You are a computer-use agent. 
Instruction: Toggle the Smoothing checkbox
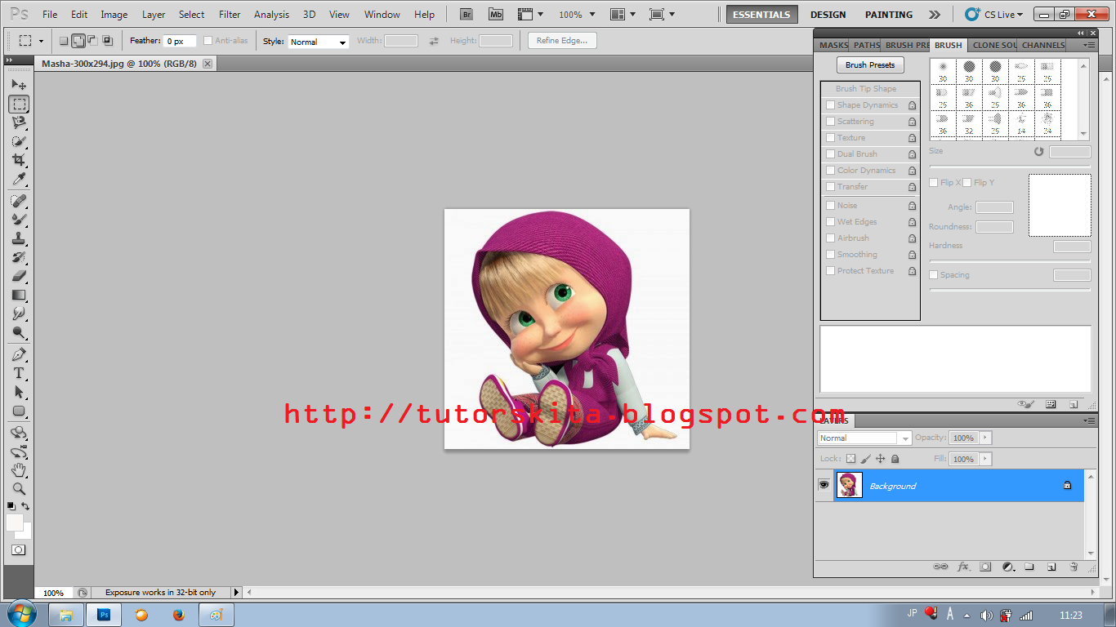pyautogui.click(x=830, y=255)
